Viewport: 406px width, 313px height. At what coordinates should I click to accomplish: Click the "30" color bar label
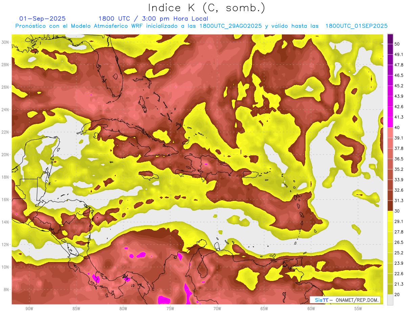coord(397,211)
